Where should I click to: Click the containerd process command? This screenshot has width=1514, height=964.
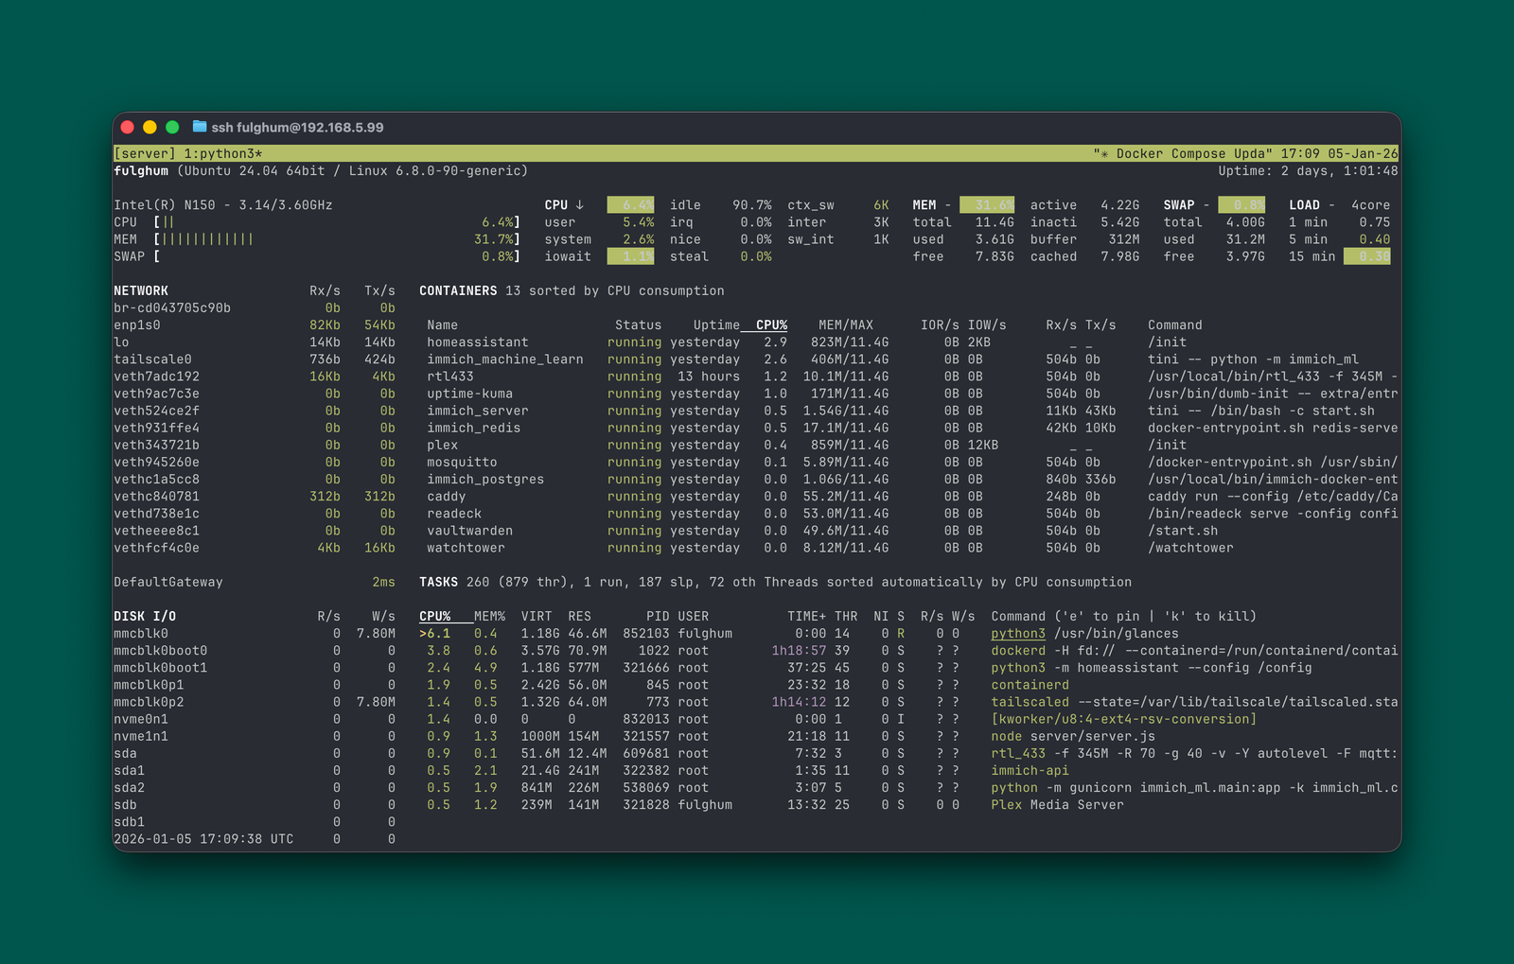(1030, 684)
